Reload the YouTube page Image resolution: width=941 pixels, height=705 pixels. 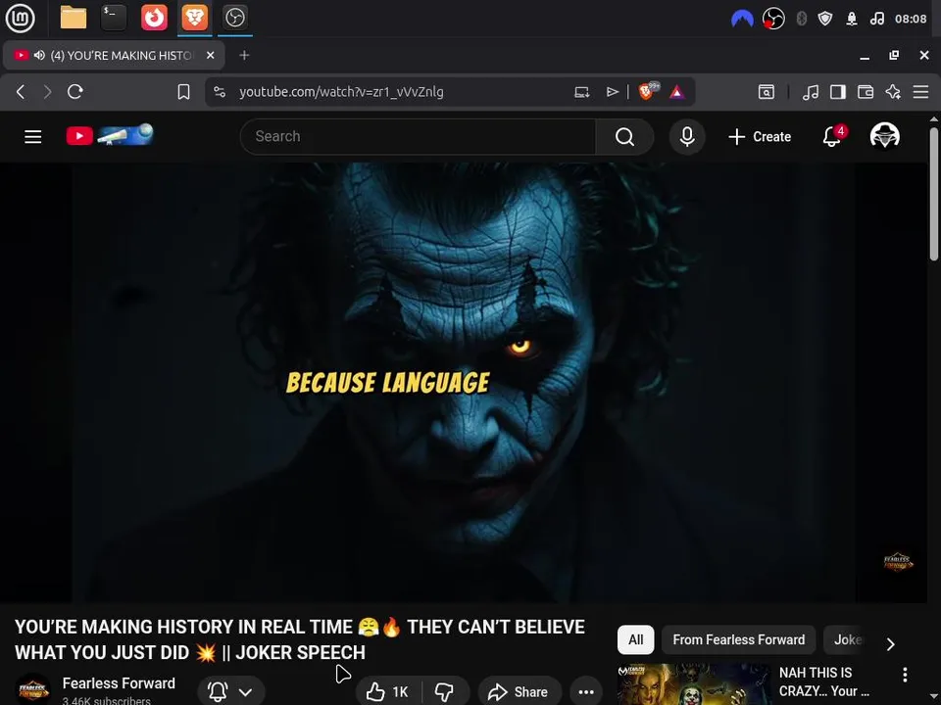coord(75,92)
